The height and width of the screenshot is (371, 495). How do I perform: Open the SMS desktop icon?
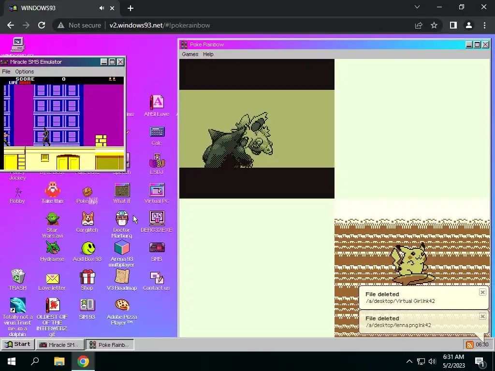tap(157, 252)
